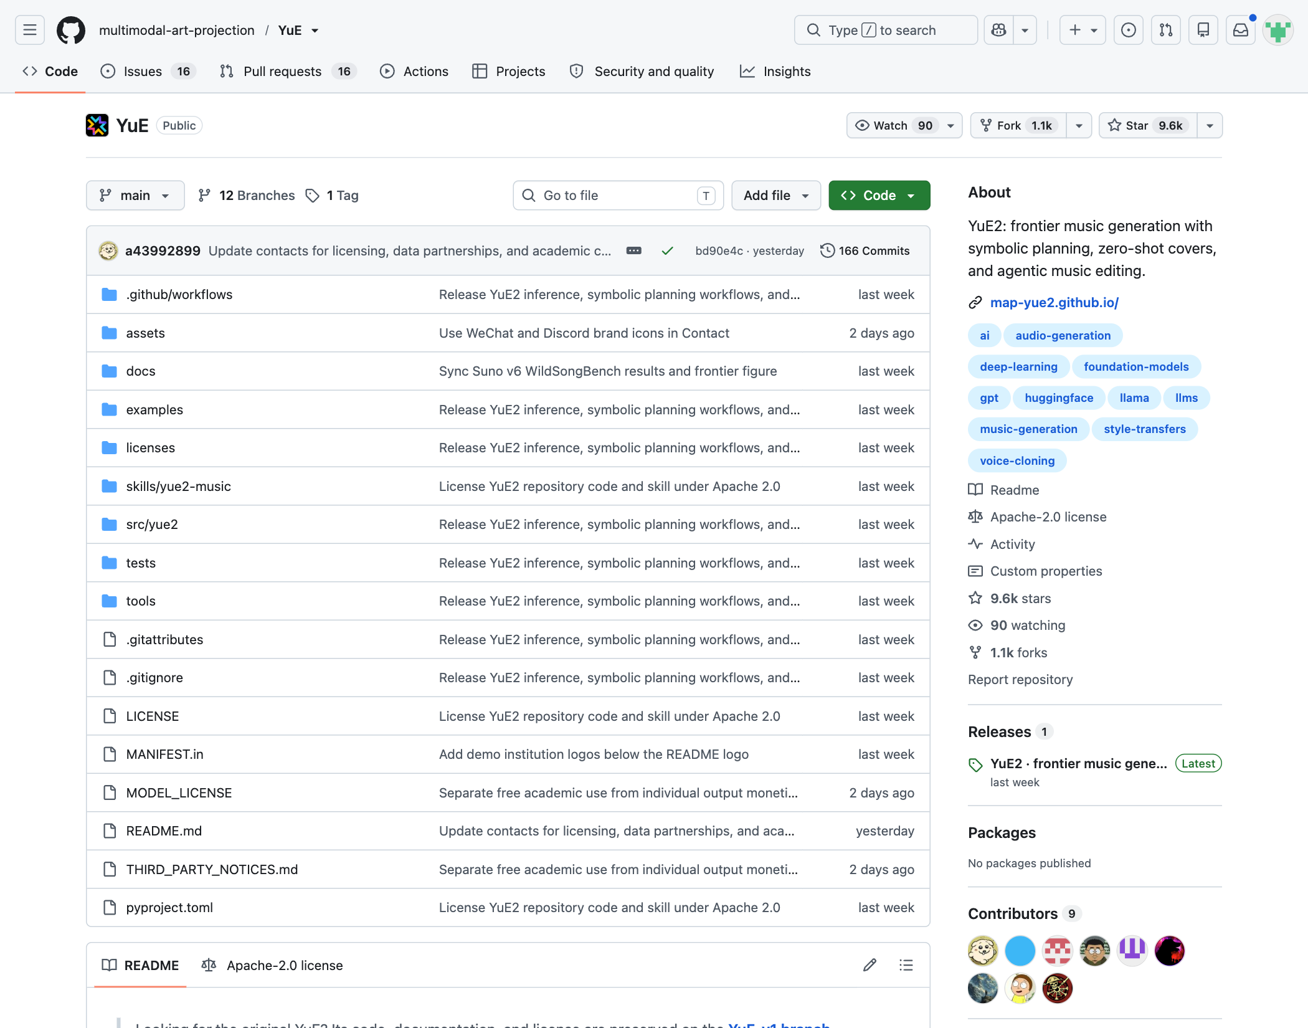Go to the GitHub homepage via the logo
Viewport: 1308px width, 1028px height.
tap(71, 30)
